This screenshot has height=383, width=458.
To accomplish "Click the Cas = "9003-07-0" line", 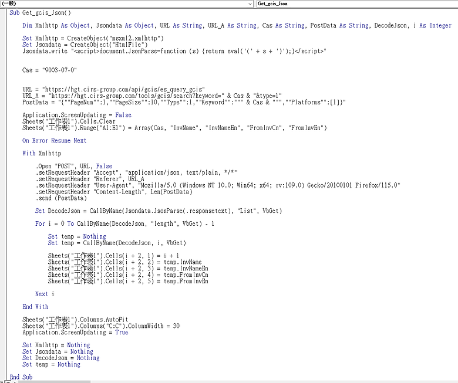I will (x=49, y=70).
